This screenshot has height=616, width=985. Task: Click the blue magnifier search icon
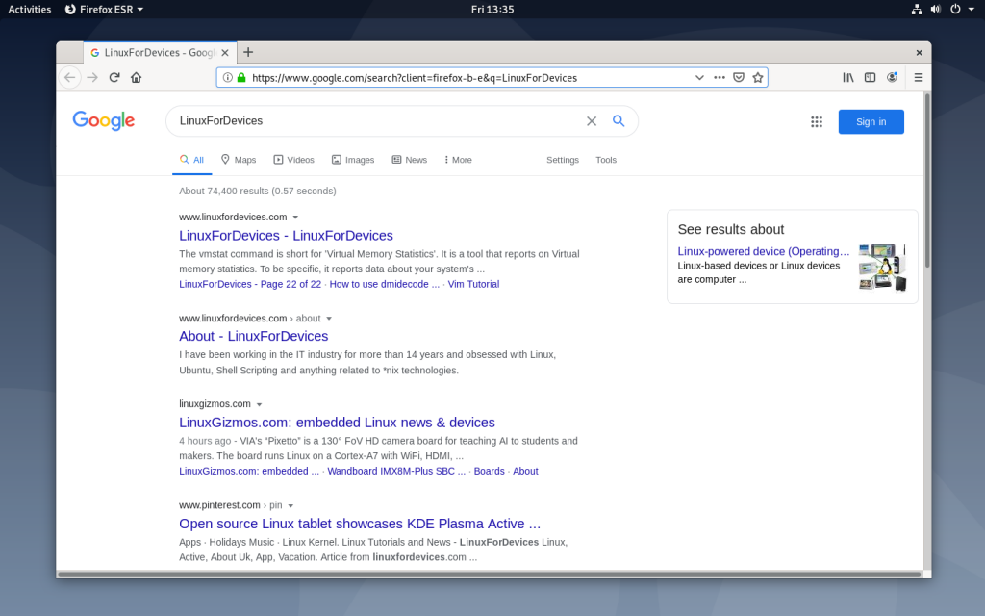tap(619, 120)
